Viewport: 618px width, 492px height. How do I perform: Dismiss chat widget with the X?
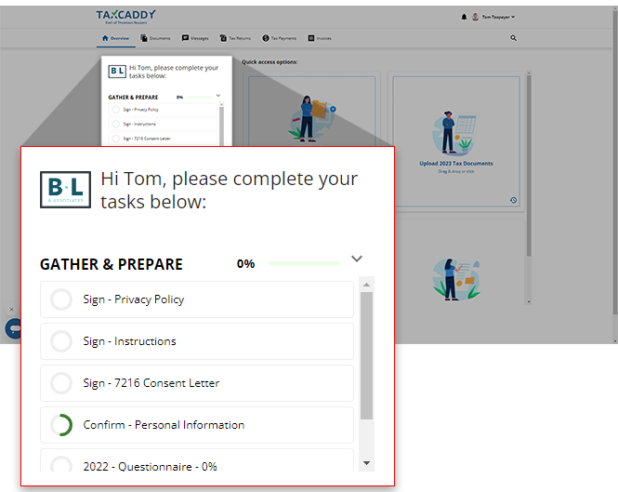click(11, 310)
